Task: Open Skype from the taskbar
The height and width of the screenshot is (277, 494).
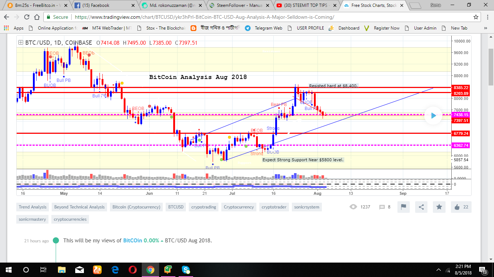Action: [x=186, y=270]
